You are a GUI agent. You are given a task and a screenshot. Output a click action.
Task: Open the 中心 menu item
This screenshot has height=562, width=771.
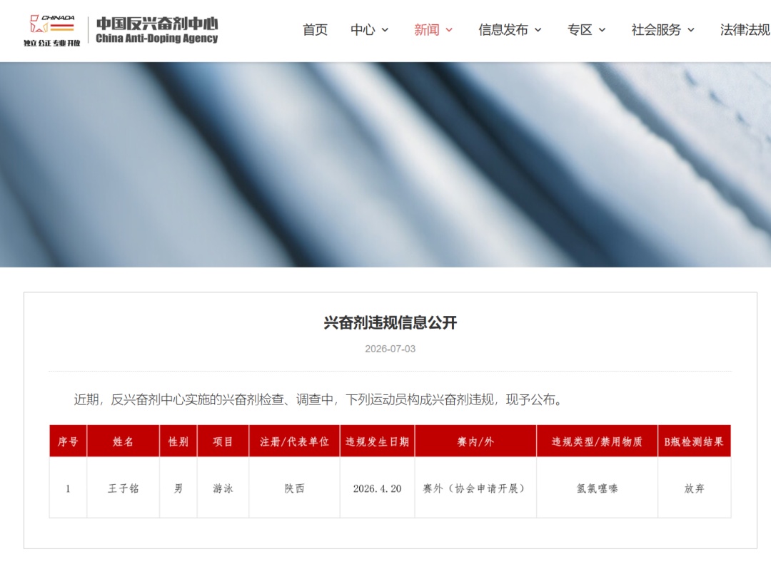[363, 30]
